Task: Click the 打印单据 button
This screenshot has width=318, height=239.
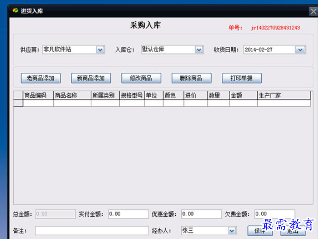Action: tap(242, 78)
